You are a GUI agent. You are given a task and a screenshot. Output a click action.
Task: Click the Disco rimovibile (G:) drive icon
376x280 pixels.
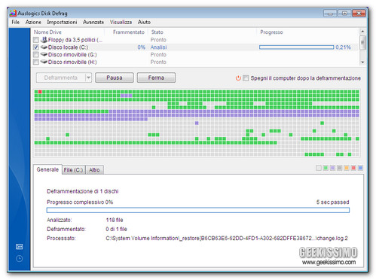pyautogui.click(x=44, y=54)
